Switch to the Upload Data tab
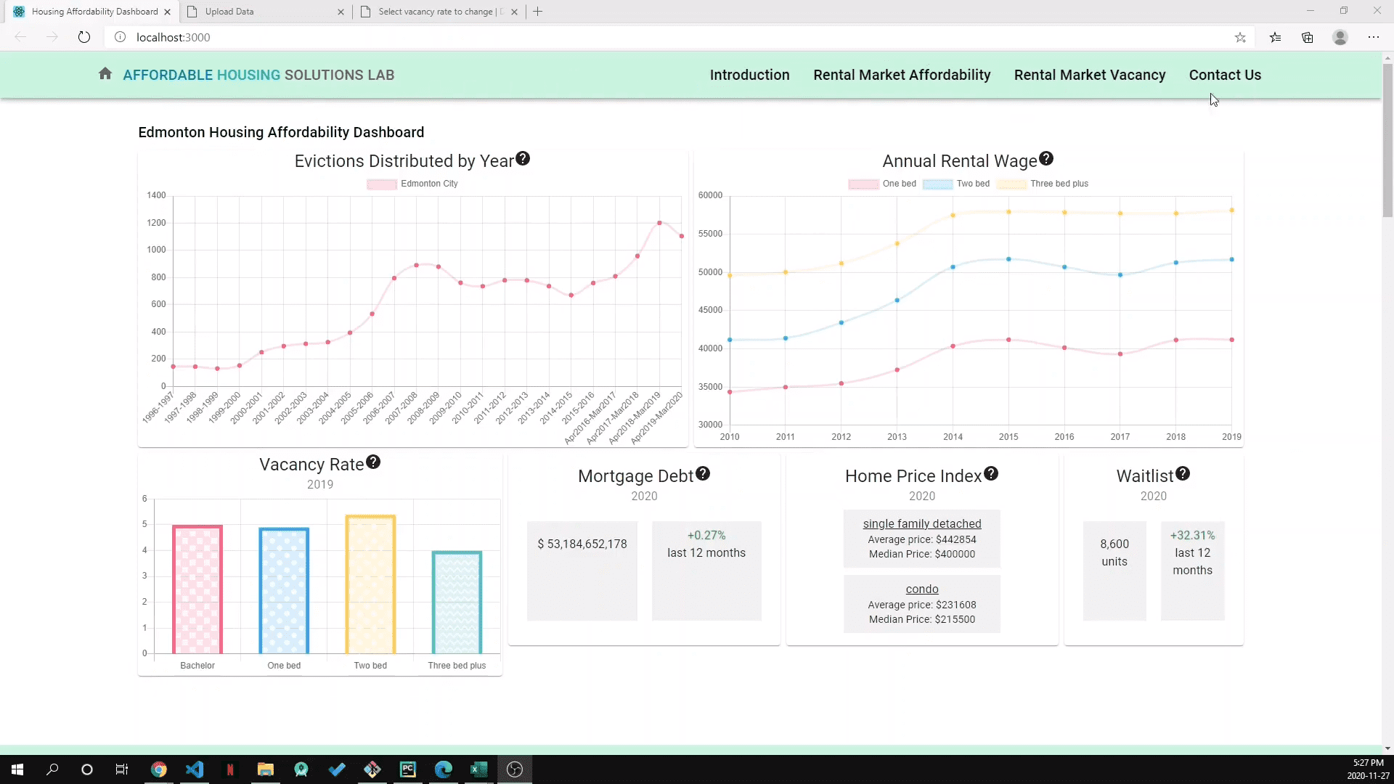The height and width of the screenshot is (784, 1394). 229,12
